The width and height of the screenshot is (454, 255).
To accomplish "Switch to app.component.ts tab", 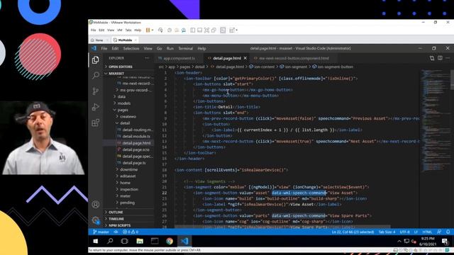I will (179, 58).
